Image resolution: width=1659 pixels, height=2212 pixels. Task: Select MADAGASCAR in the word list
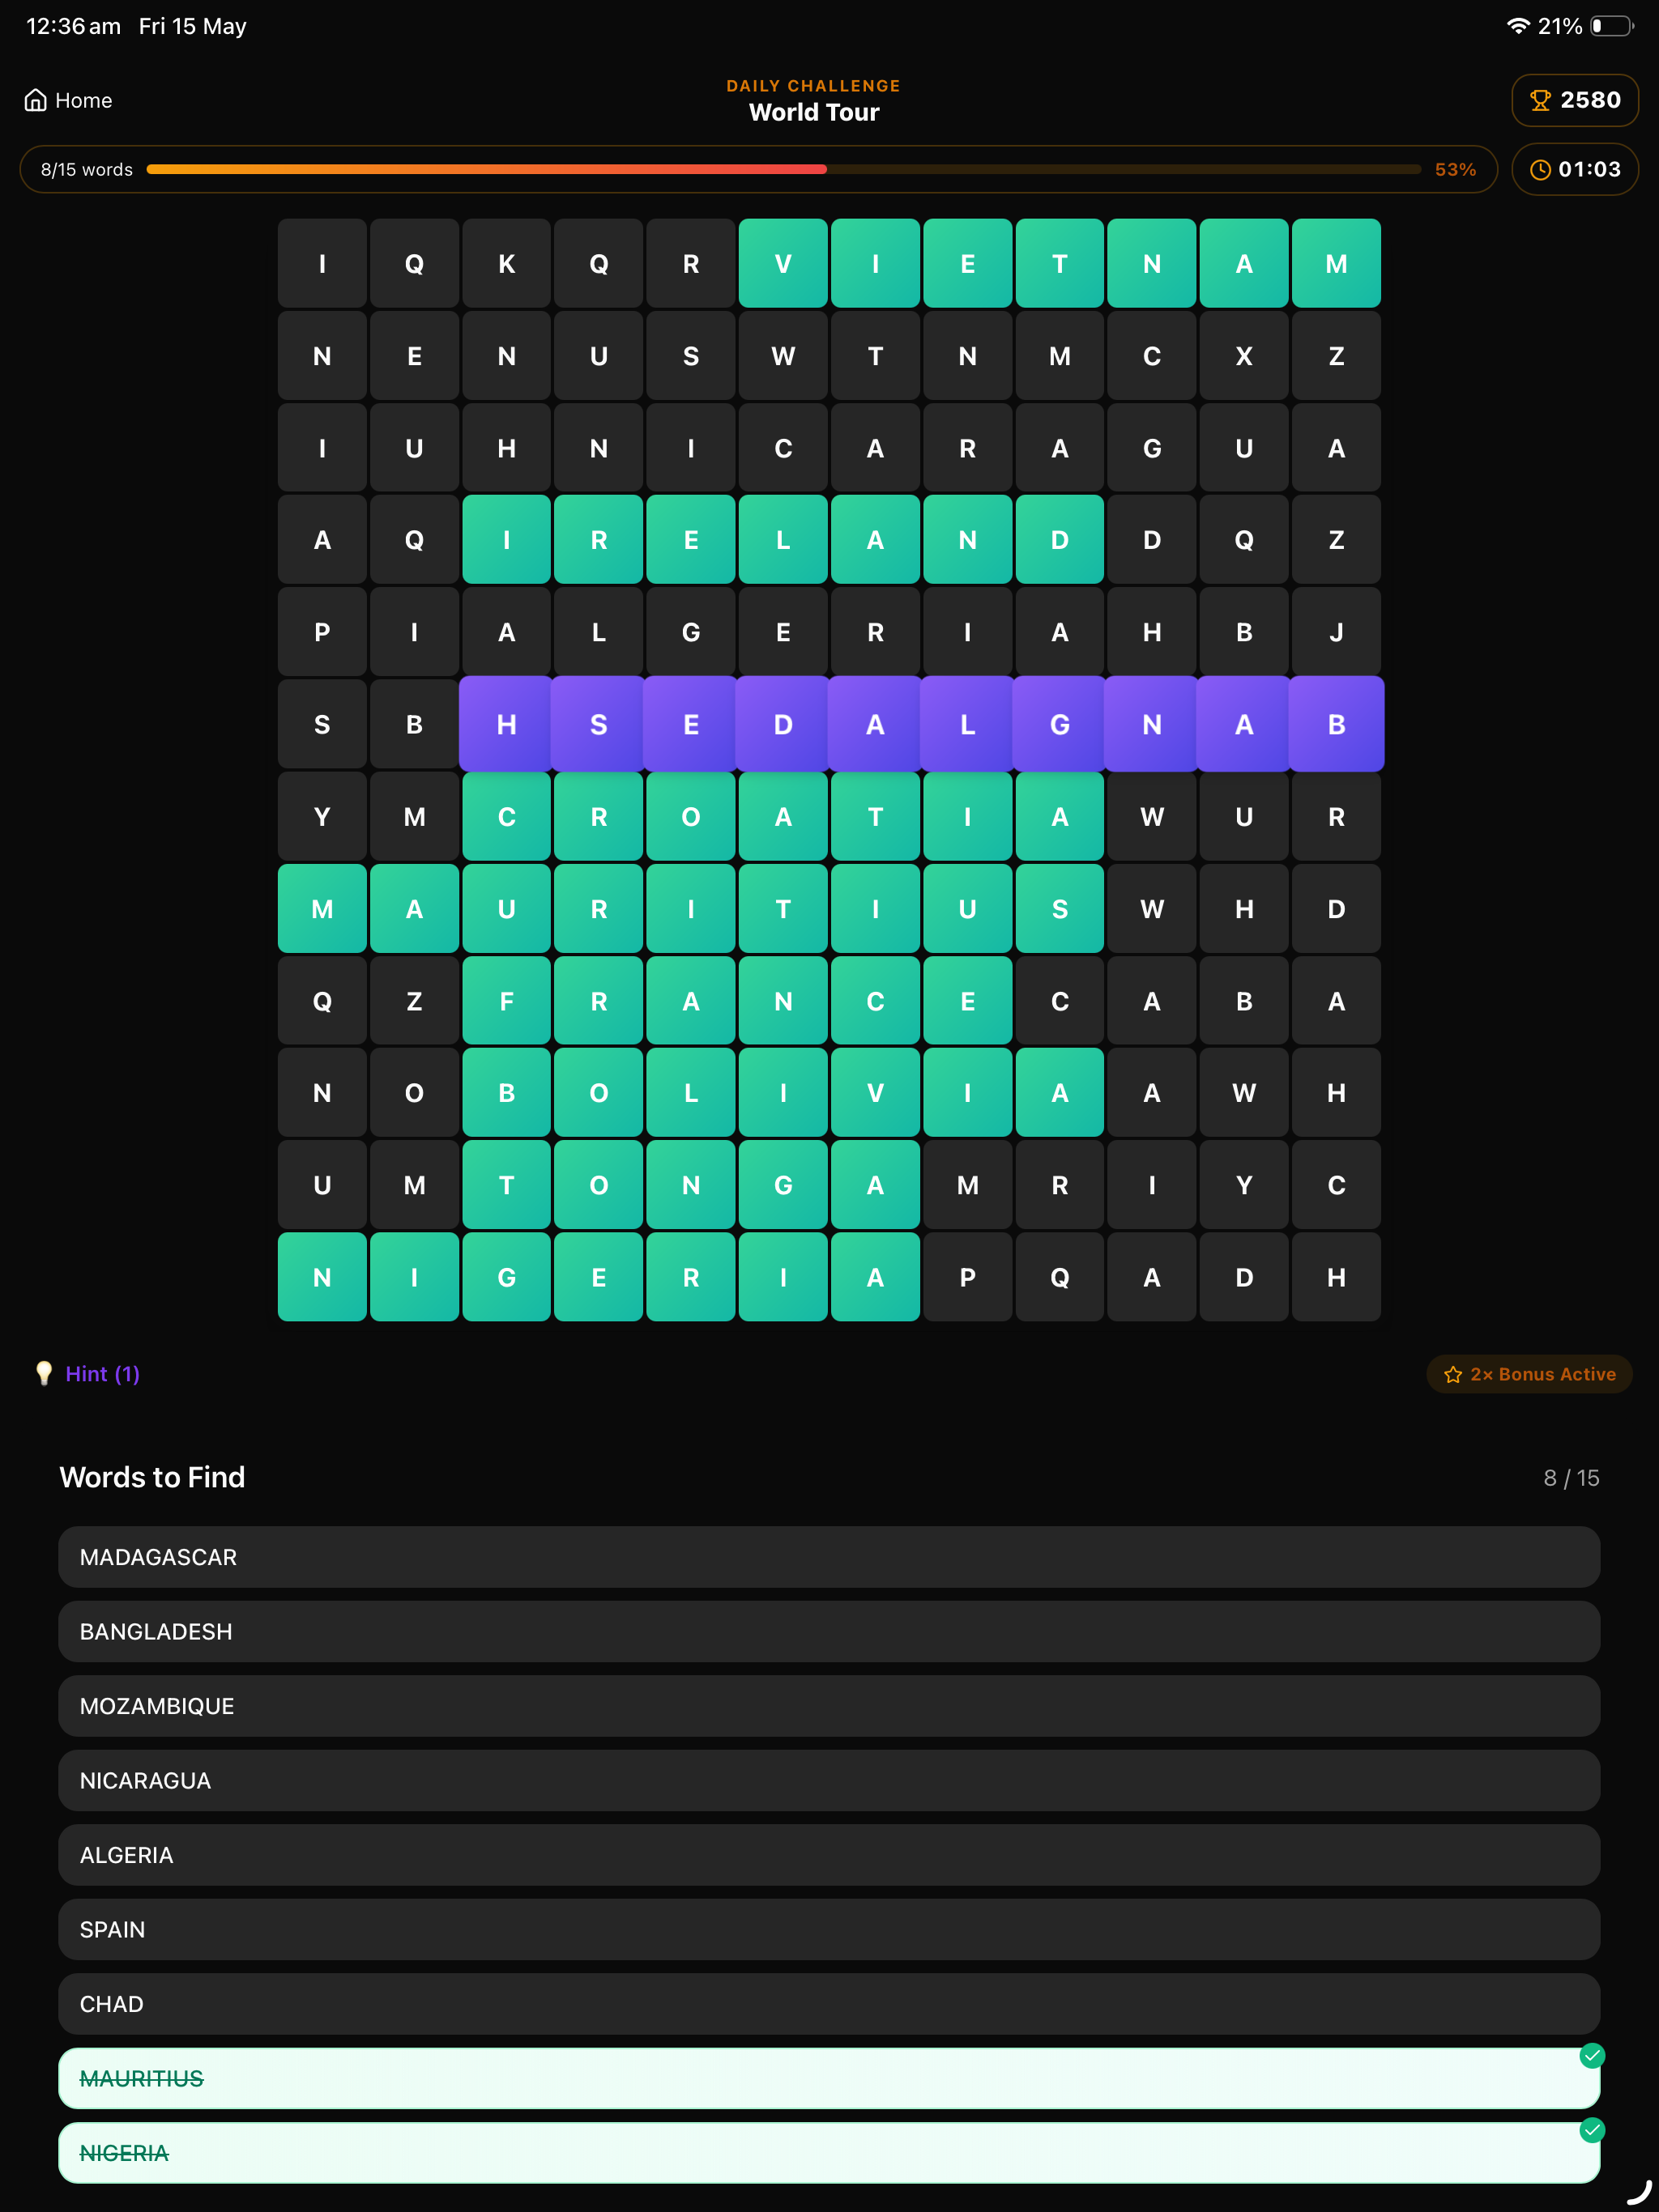829,1556
